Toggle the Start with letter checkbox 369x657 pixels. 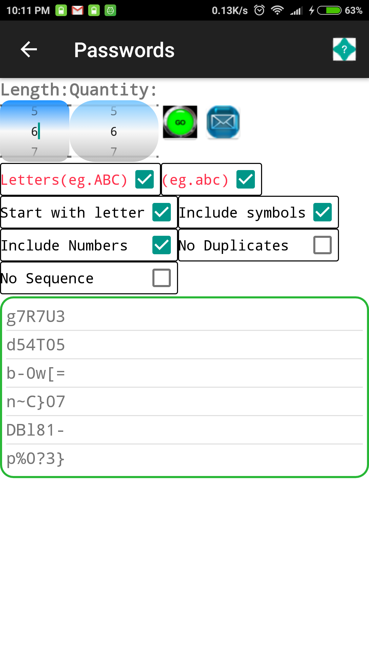[x=162, y=212]
